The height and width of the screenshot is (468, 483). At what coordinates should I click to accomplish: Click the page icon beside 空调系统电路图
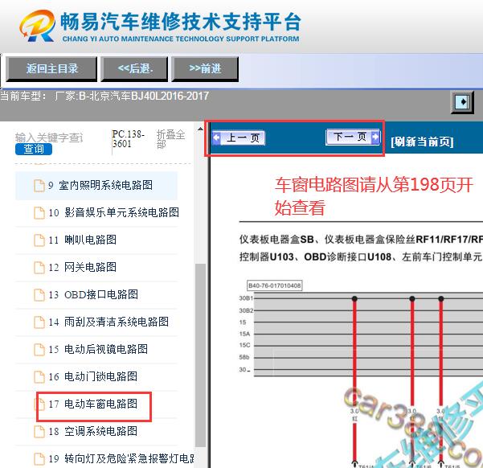click(39, 431)
